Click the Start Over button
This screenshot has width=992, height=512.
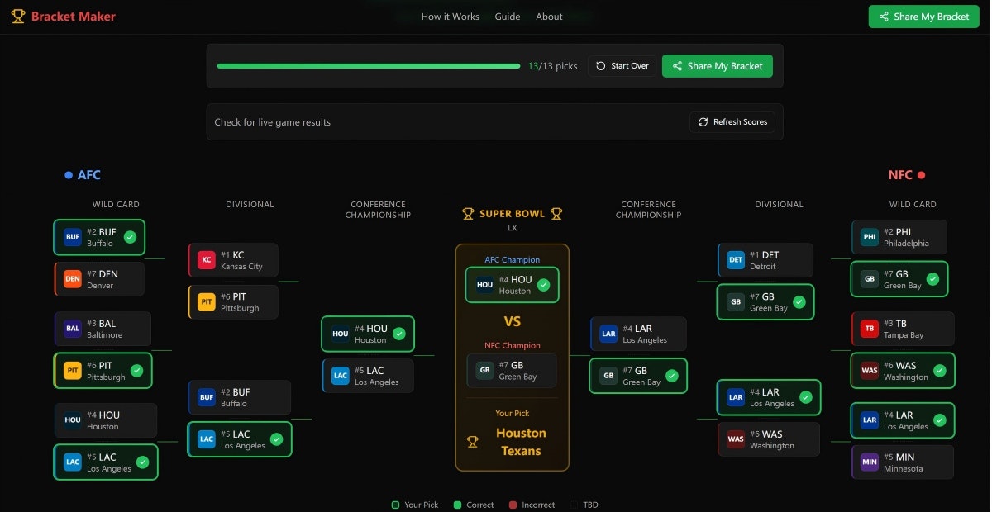[x=622, y=66]
